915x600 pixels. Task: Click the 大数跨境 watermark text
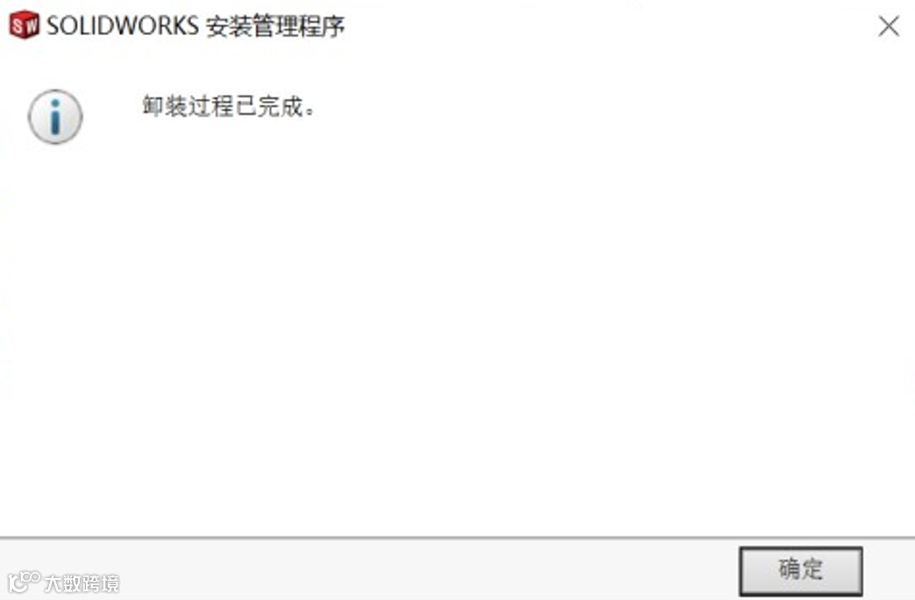tap(82, 583)
